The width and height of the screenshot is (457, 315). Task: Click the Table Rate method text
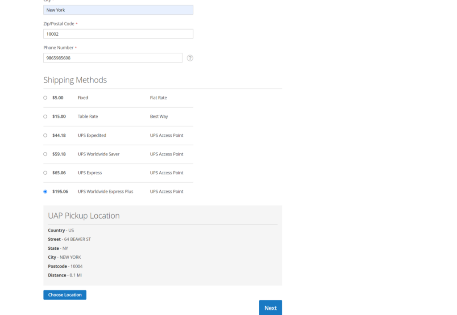click(x=88, y=116)
